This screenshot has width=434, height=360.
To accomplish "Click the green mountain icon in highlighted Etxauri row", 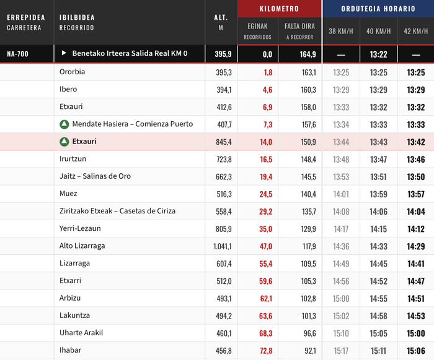I will pos(64,142).
